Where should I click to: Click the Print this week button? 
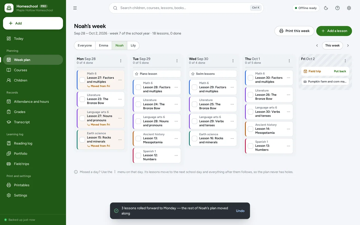tap(294, 31)
